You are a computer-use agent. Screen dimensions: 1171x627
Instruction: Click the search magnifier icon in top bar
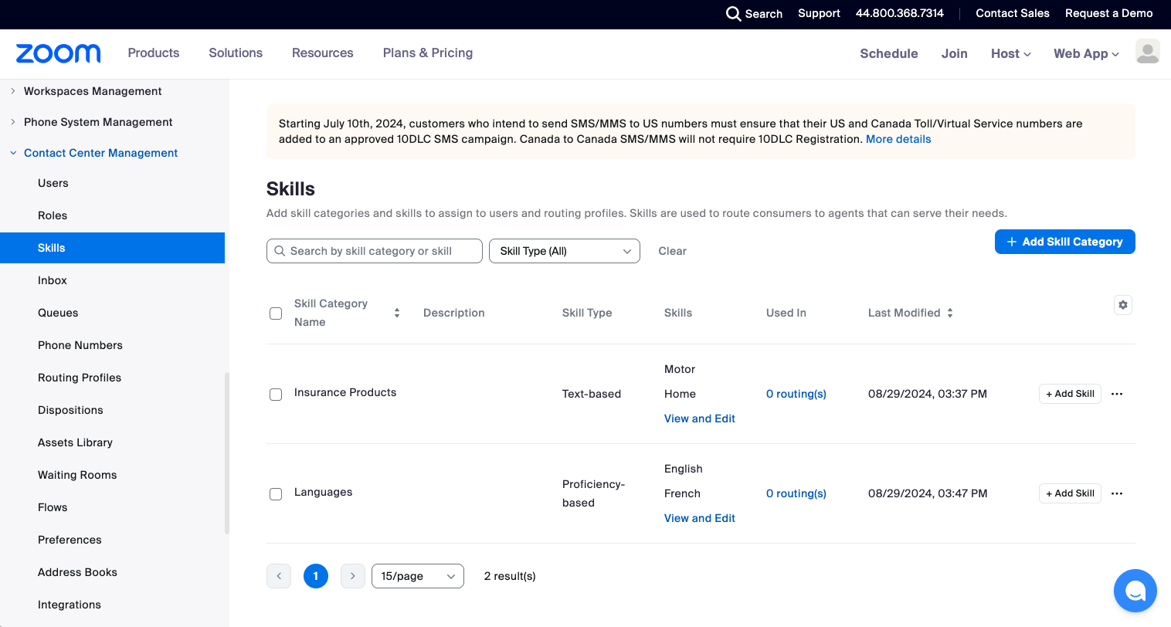[733, 14]
